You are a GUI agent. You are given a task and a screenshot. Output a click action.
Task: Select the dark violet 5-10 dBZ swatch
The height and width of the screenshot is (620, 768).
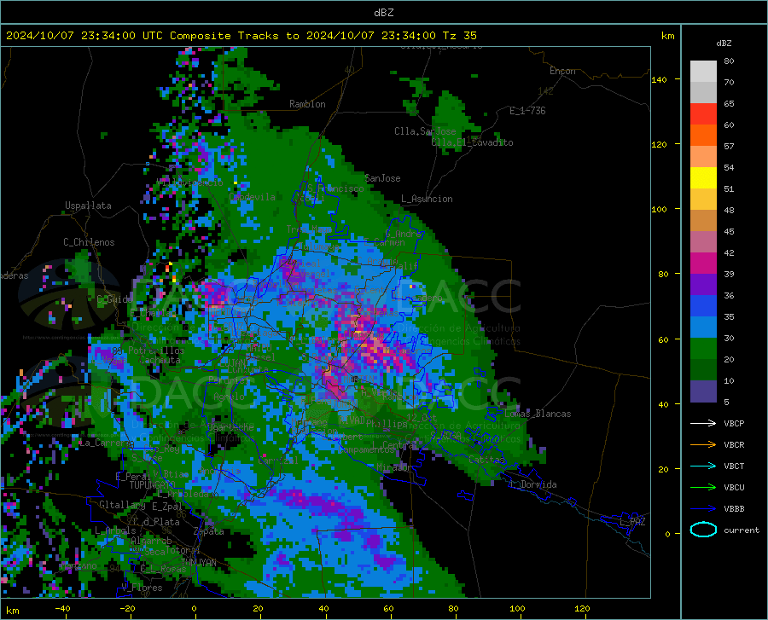click(x=703, y=391)
